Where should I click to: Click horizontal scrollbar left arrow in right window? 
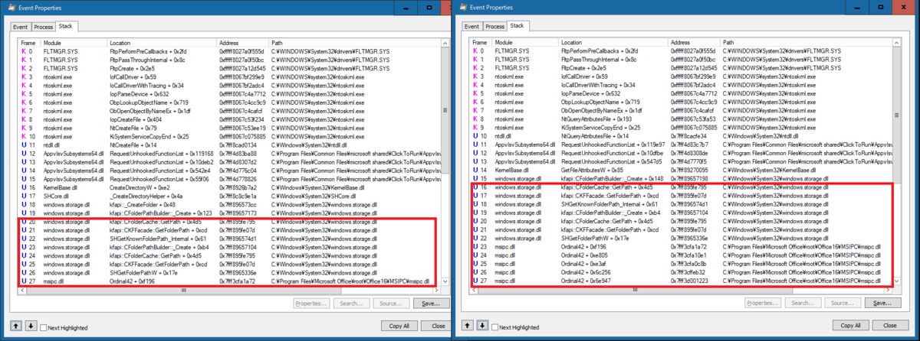(x=475, y=291)
